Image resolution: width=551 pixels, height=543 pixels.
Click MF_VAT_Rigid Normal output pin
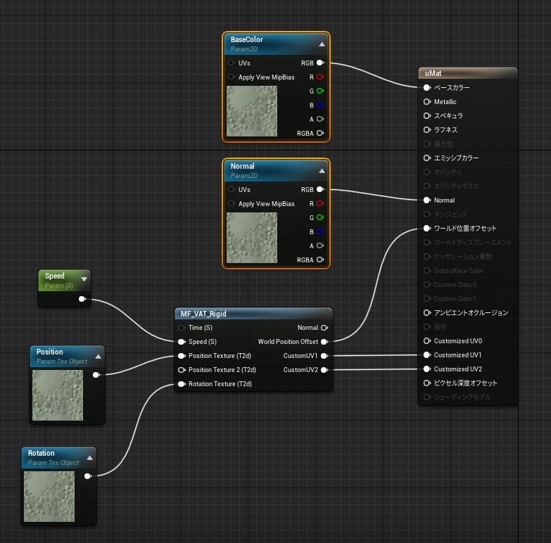324,328
